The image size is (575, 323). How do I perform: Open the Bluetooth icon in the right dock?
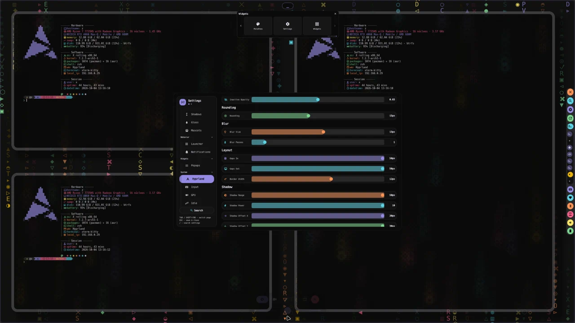[x=570, y=206]
